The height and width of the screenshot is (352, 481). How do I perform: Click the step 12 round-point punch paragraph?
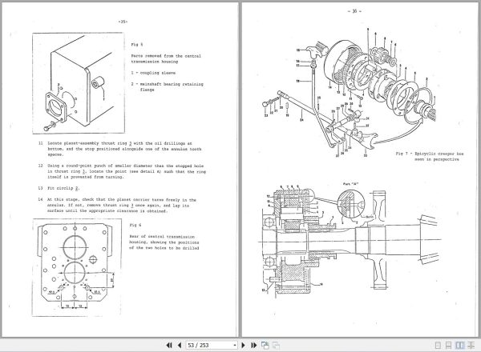point(122,171)
